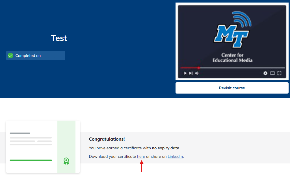Click the green checkmark completion icon
This screenshot has height=175, width=290.
pos(10,56)
